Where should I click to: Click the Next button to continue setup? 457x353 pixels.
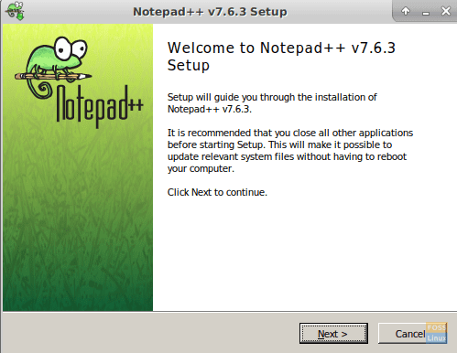[333, 333]
